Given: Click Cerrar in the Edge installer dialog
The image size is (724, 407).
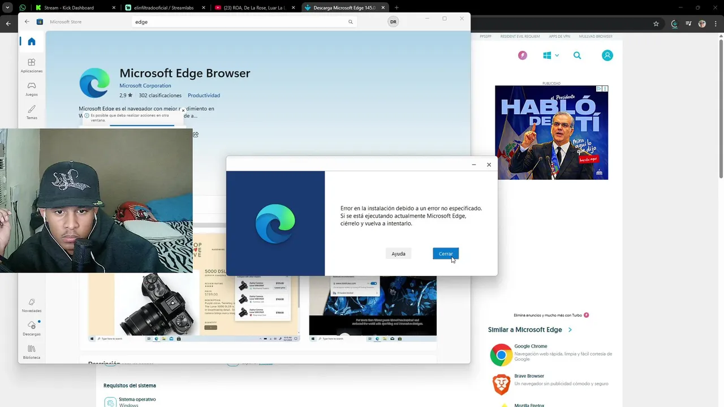Looking at the screenshot, I should point(446,254).
